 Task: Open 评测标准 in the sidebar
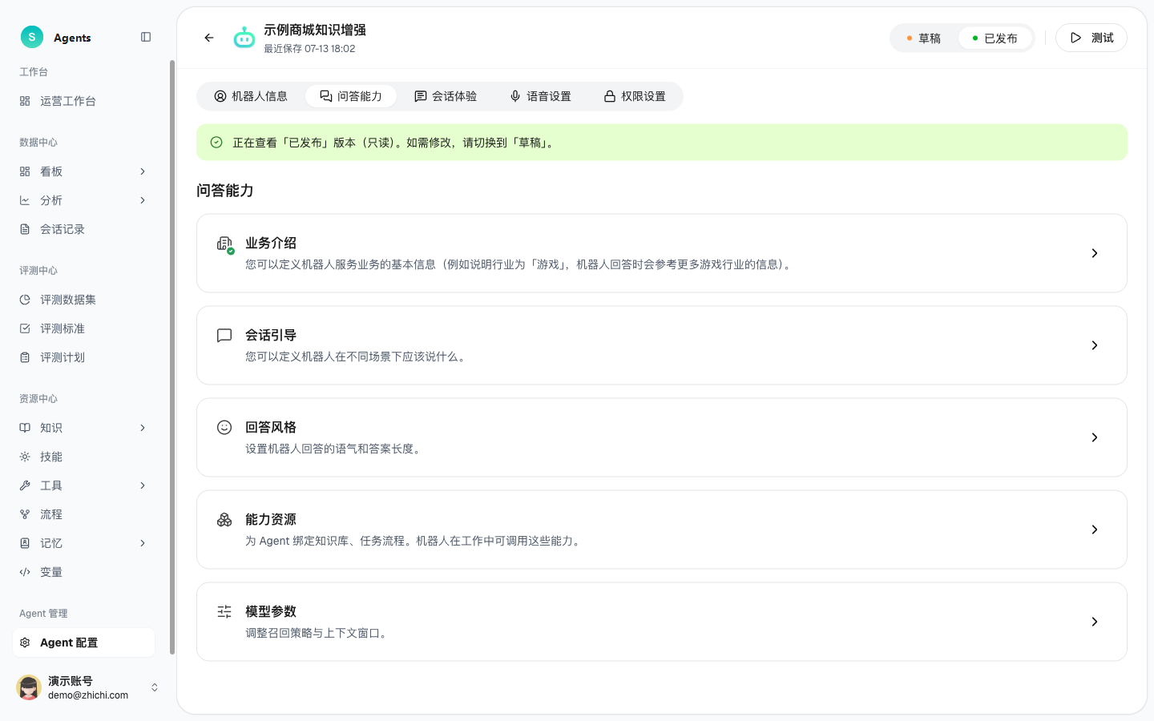pyautogui.click(x=83, y=328)
